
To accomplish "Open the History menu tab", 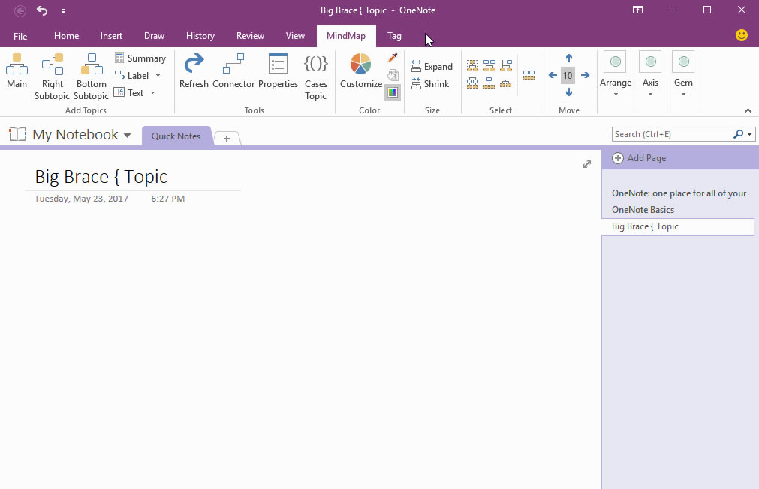I will click(x=200, y=35).
